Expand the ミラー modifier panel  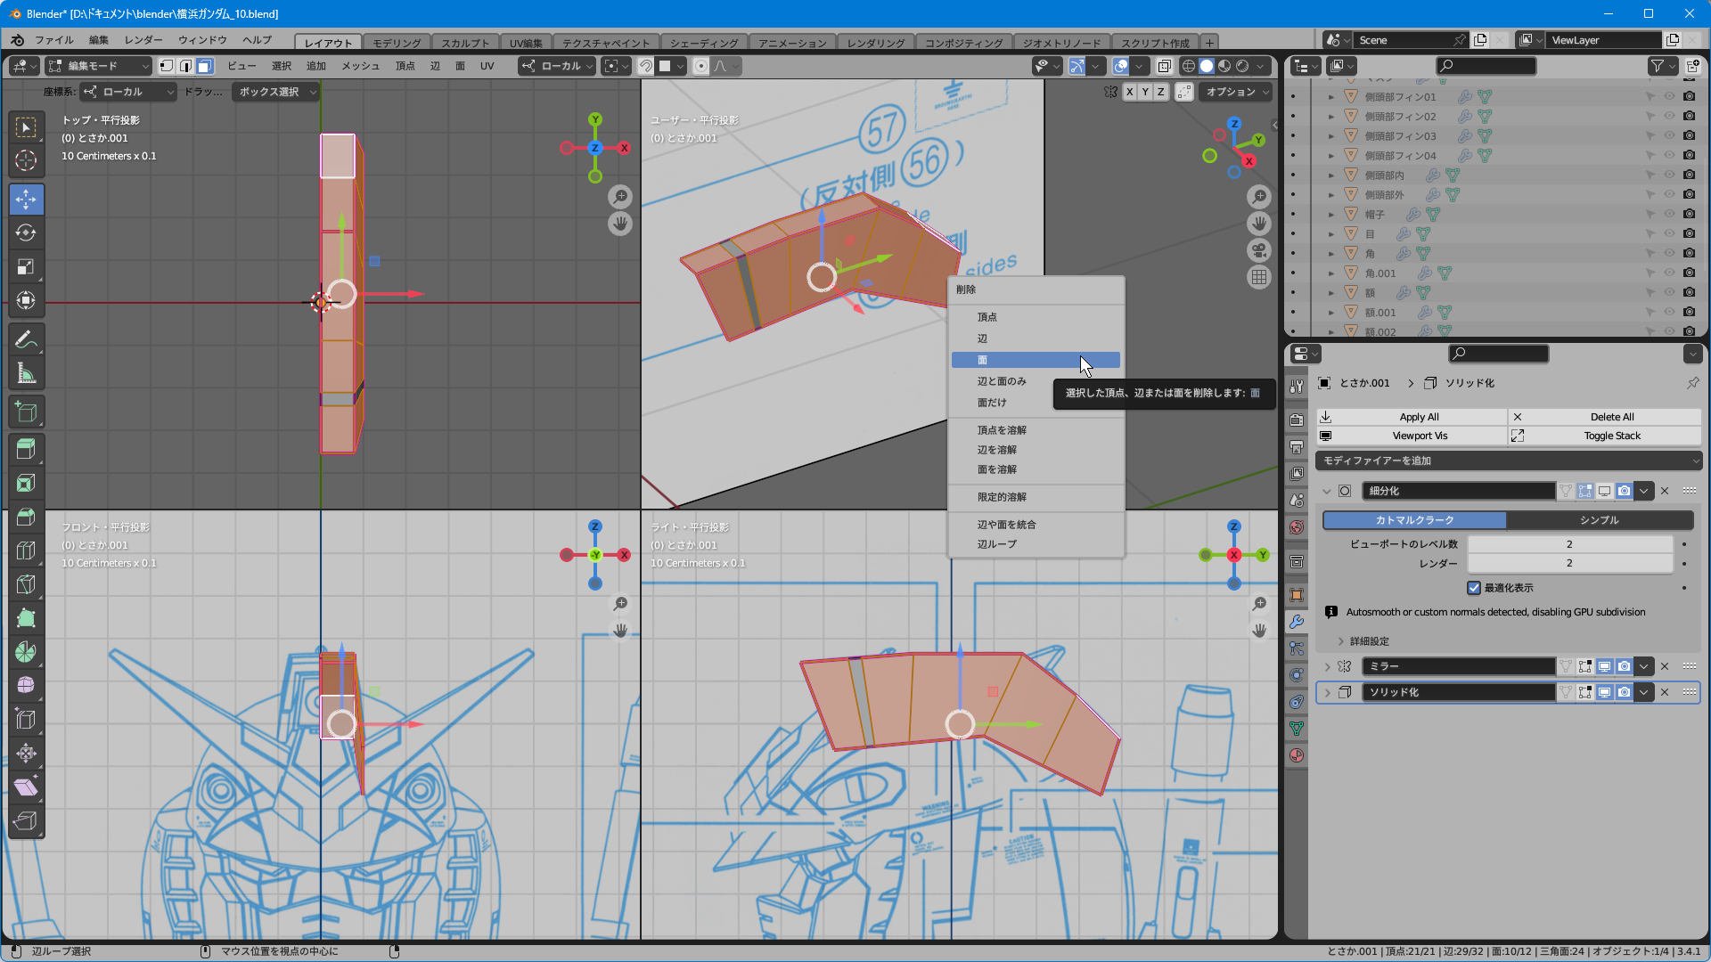coord(1327,666)
